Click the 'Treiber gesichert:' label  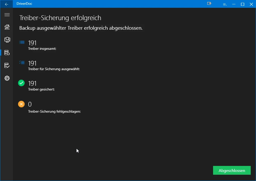coord(41,89)
